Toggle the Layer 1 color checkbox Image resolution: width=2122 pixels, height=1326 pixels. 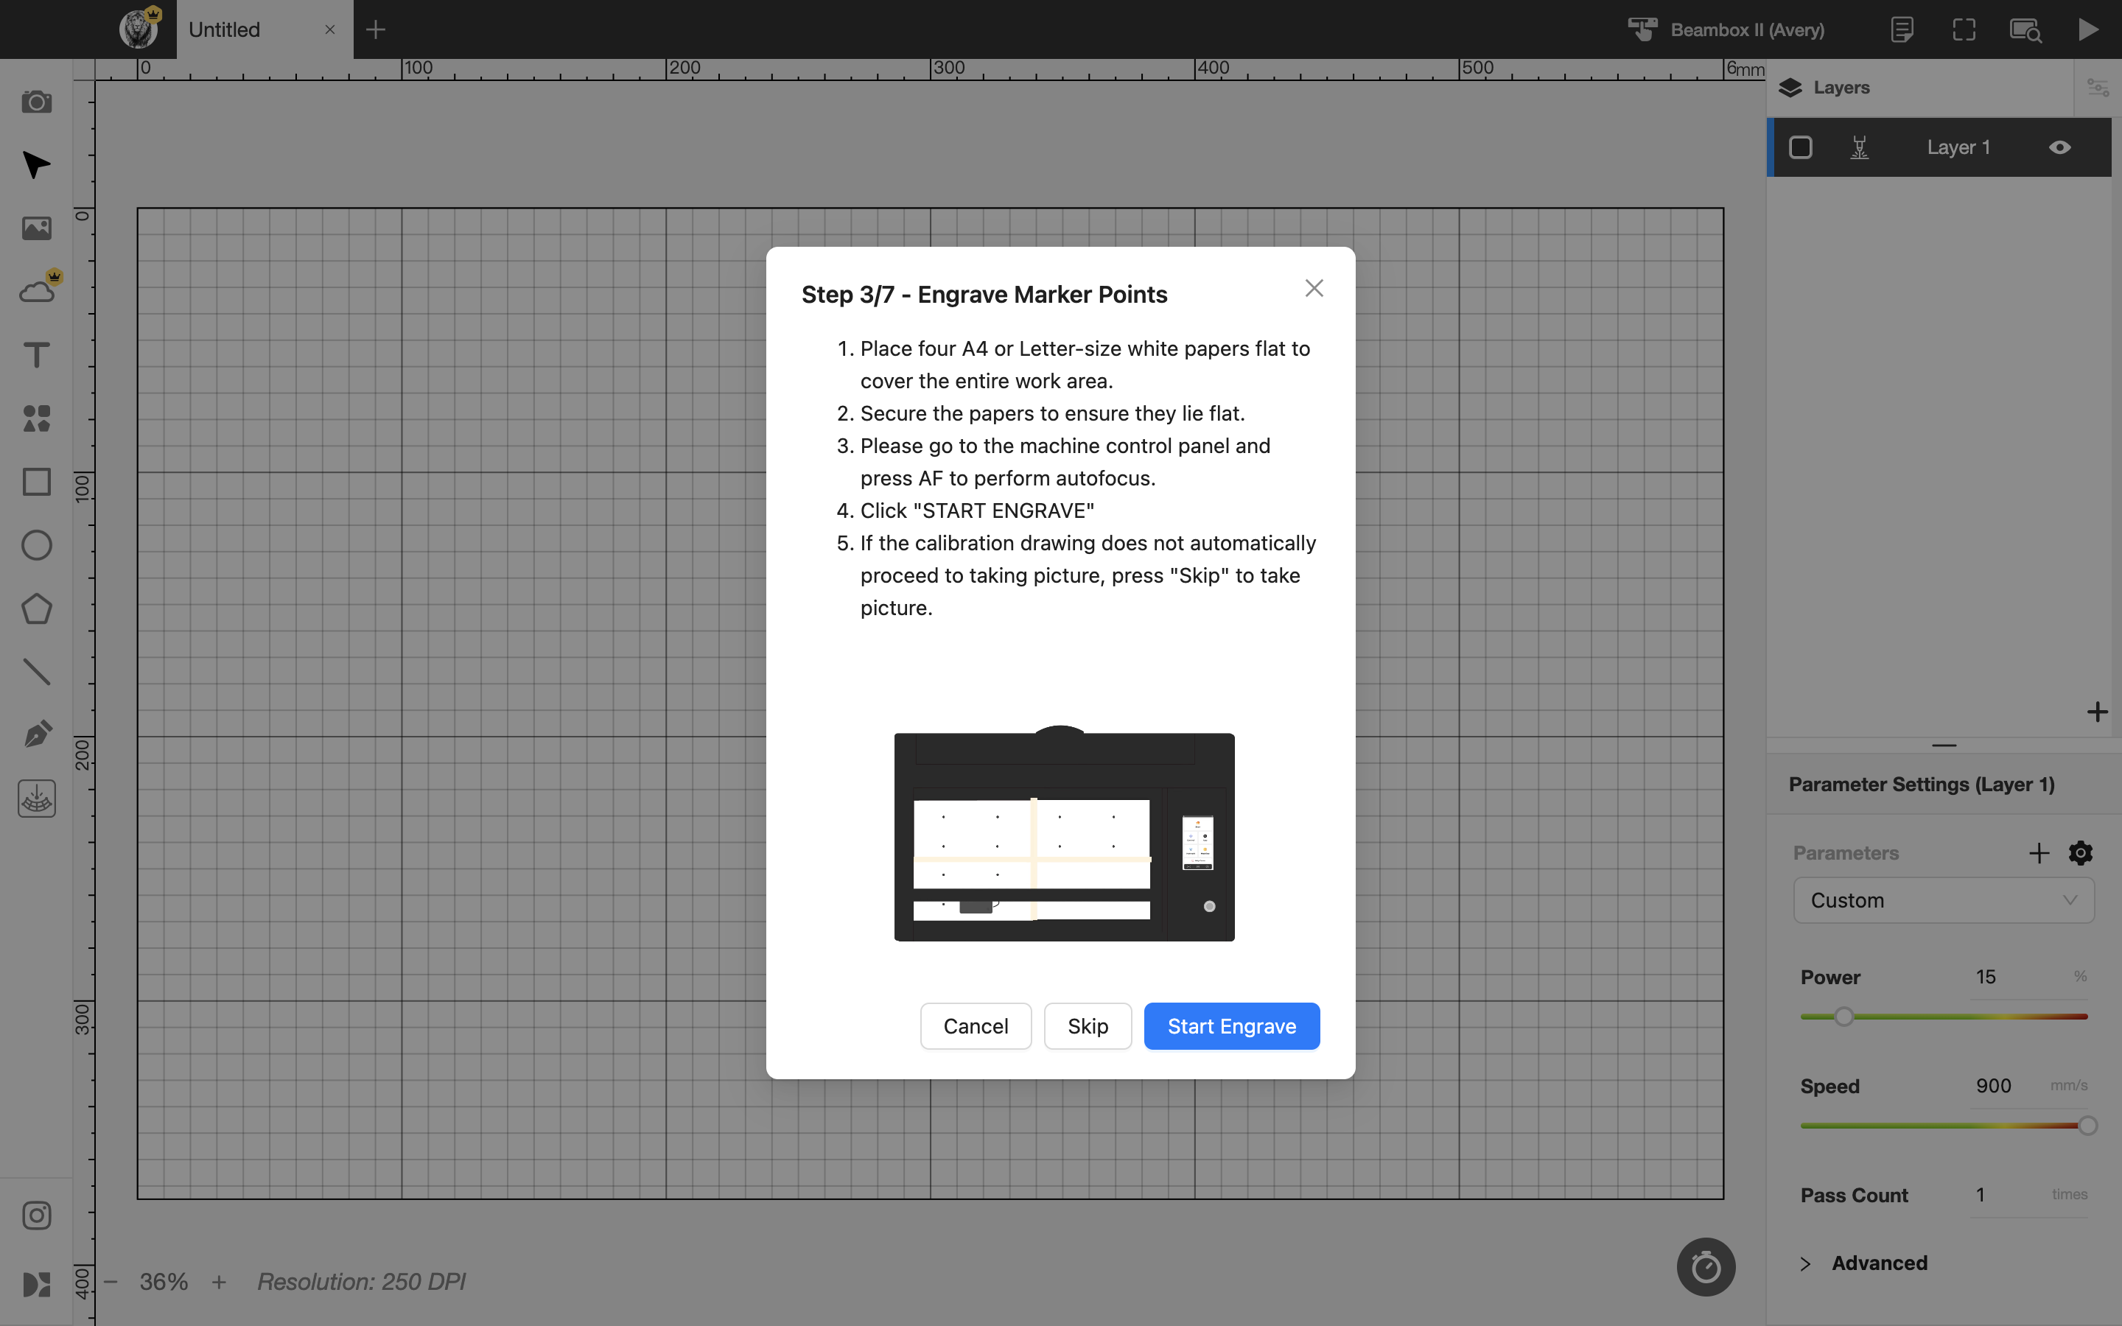click(1800, 147)
